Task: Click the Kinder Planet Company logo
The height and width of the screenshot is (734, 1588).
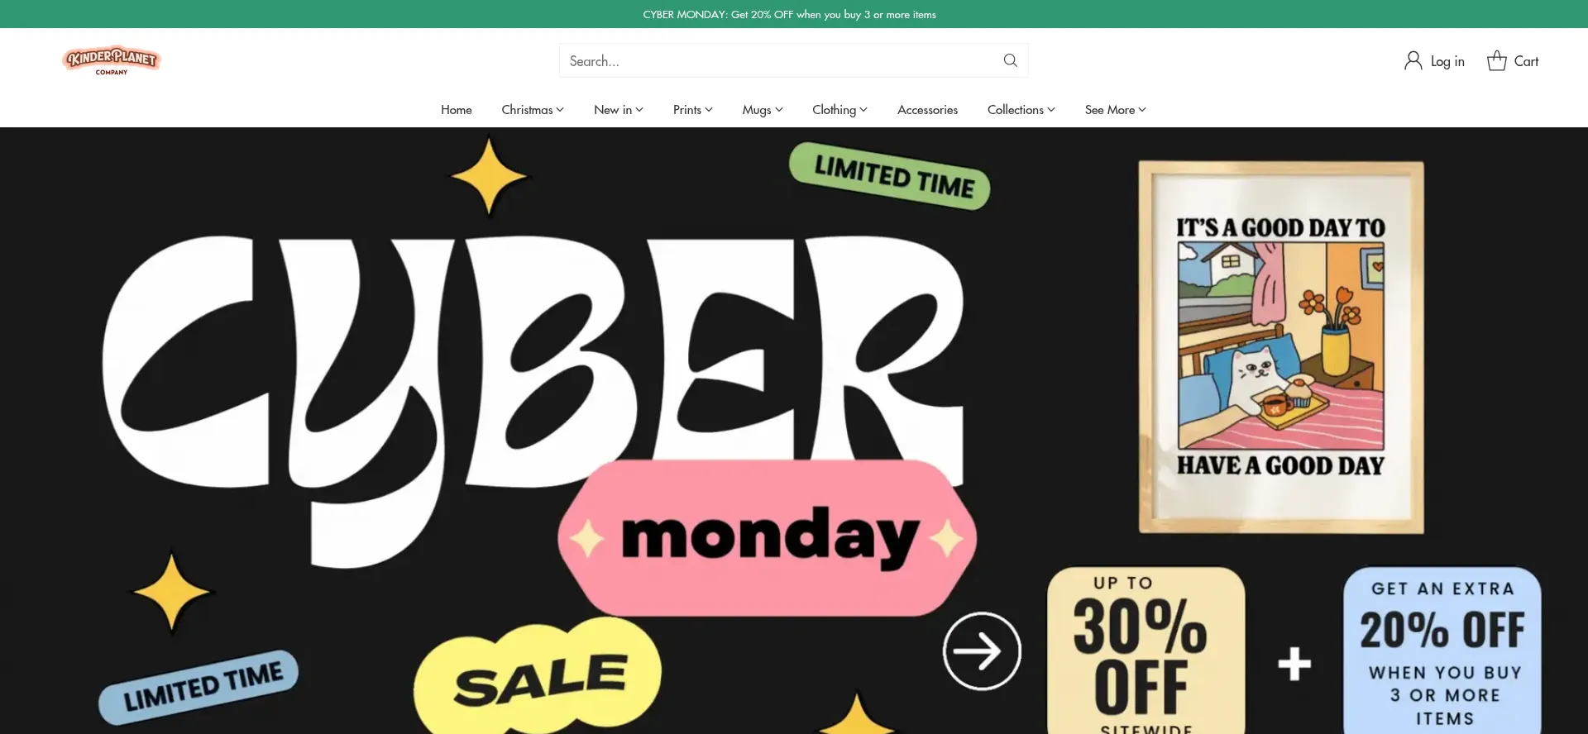Action: click(x=111, y=60)
